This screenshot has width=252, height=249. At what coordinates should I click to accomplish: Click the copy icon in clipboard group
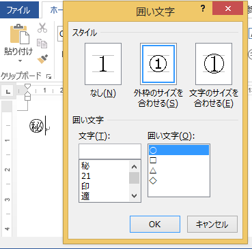click(x=42, y=44)
